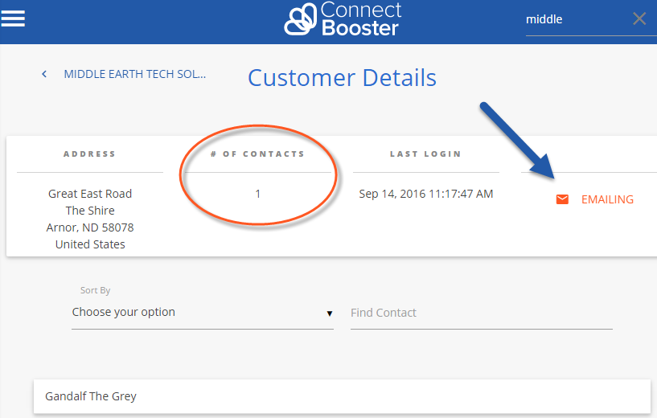Open the Sort By "Choose your option" dropdown
Viewport: 657px width, 418px height.
tap(203, 313)
